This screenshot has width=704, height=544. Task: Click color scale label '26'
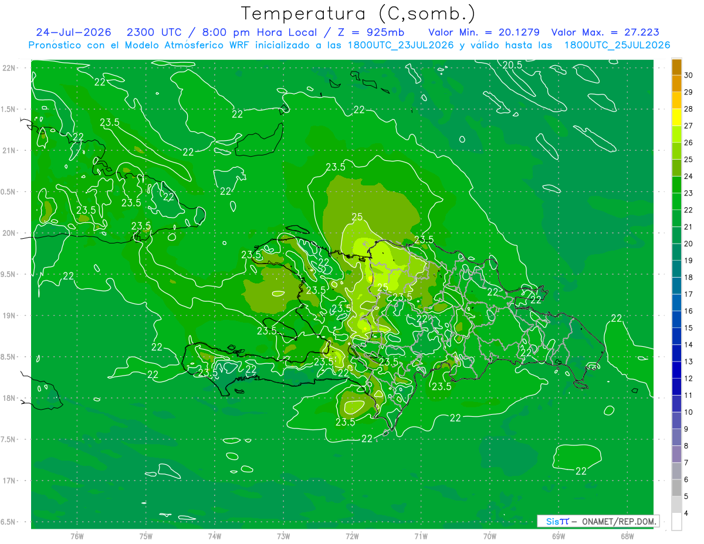(688, 143)
